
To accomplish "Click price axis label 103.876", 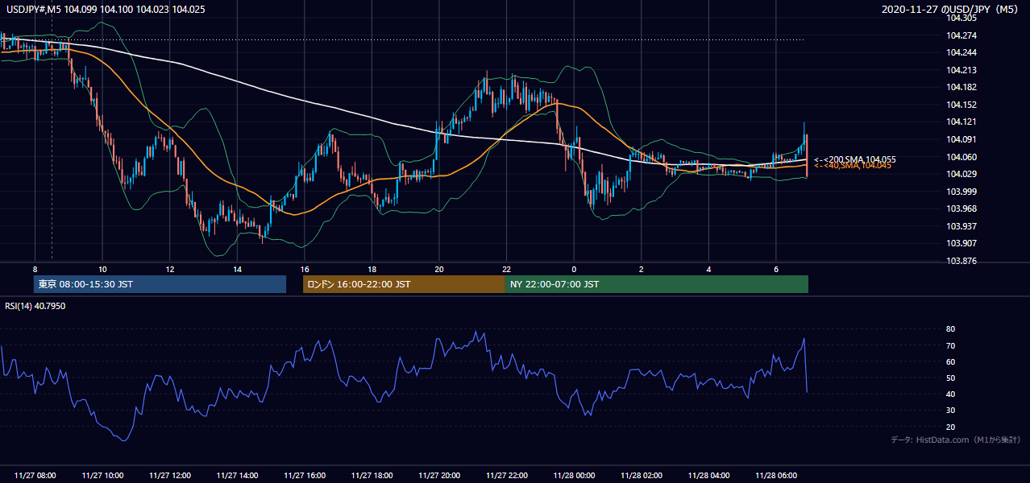I will pyautogui.click(x=961, y=261).
